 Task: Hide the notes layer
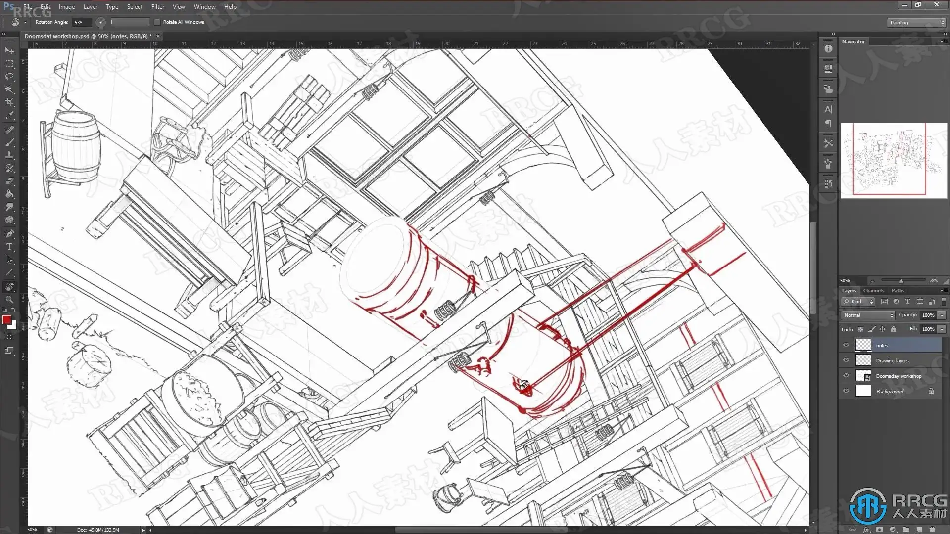[x=846, y=345]
